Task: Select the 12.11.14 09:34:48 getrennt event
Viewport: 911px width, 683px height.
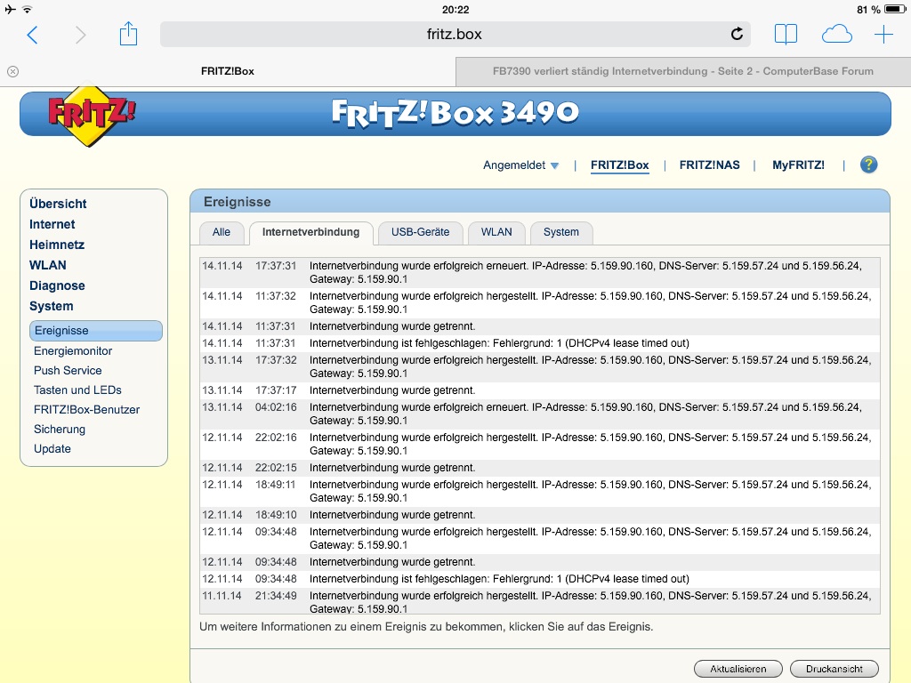Action: (x=540, y=562)
